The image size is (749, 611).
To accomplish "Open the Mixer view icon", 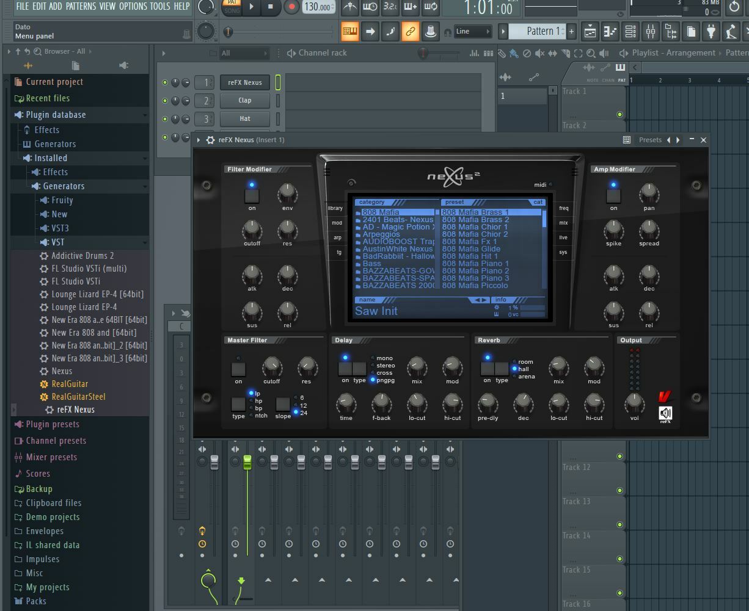I will click(650, 31).
